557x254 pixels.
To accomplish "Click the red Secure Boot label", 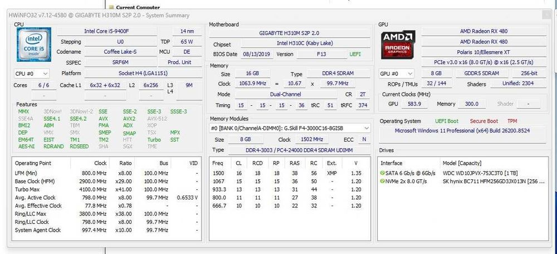I will tap(484, 121).
